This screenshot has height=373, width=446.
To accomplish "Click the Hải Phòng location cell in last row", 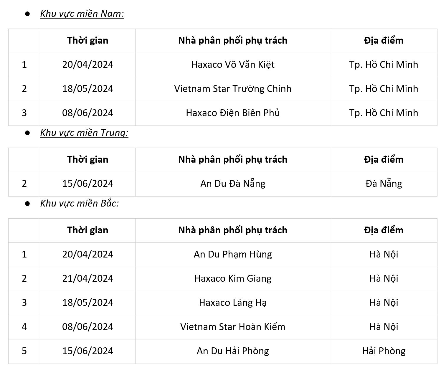I will point(384,351).
